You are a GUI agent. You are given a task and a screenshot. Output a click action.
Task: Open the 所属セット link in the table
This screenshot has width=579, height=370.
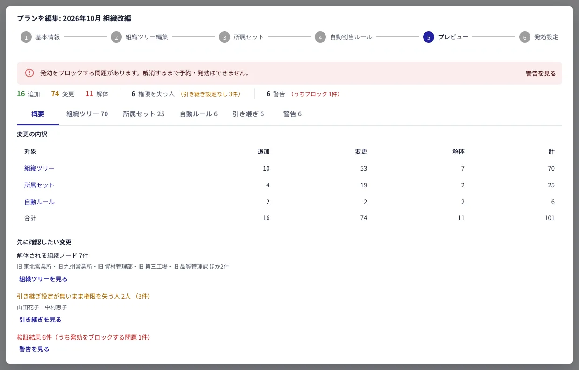click(39, 185)
